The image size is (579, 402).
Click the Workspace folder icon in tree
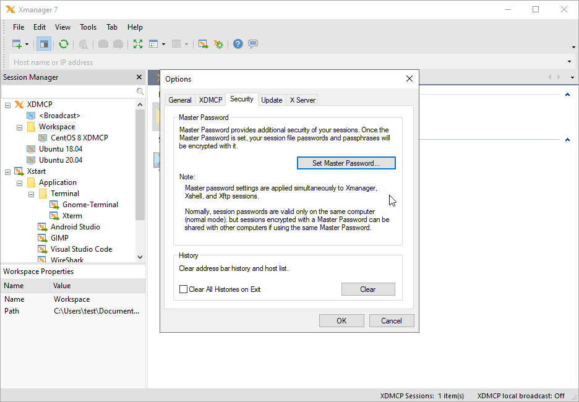click(x=32, y=127)
